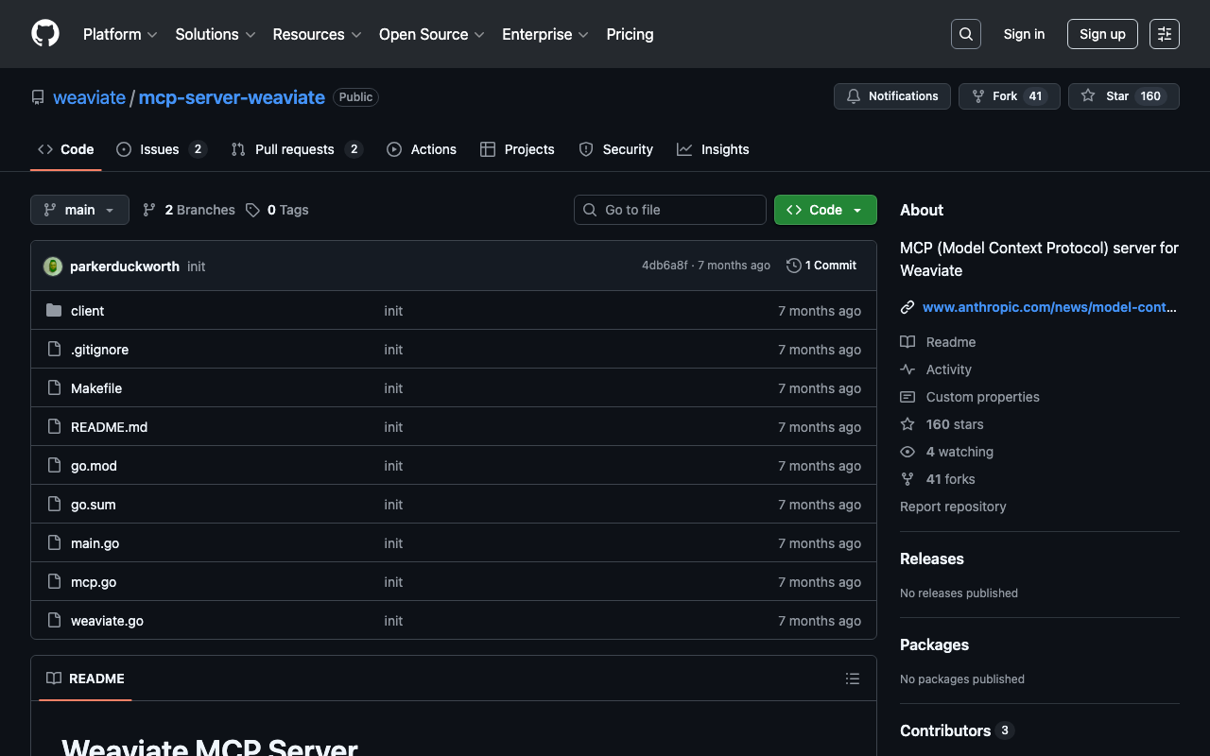Click parkerduckworth's avatar image
Viewport: 1210px width, 756px height.
tap(53, 266)
